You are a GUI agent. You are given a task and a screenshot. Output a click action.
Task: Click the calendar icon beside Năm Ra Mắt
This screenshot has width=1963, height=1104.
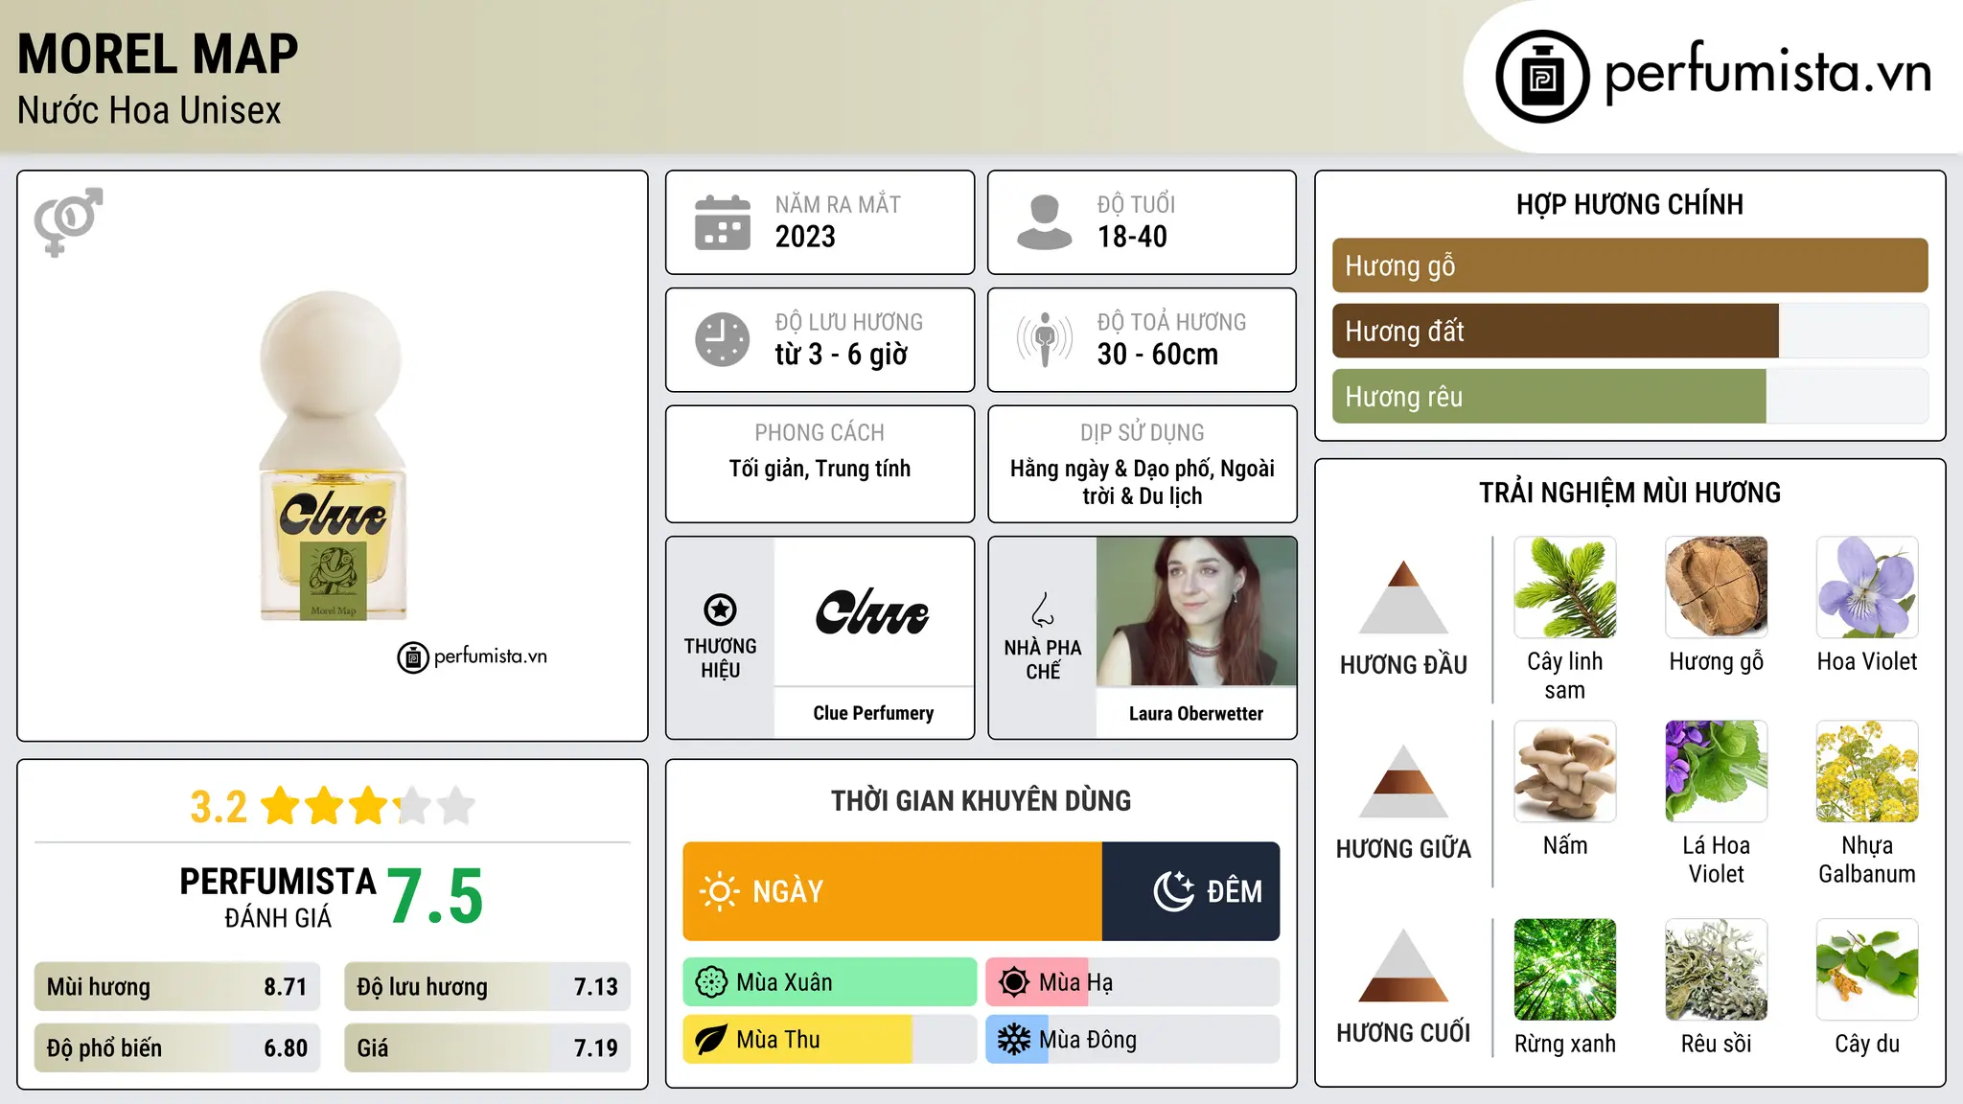(723, 222)
